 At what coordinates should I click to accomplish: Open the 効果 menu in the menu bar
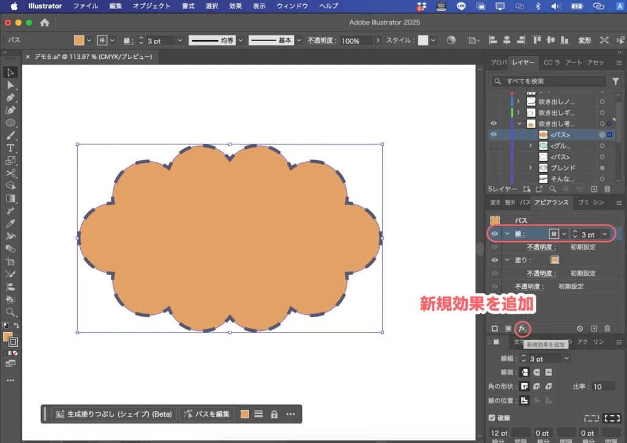click(x=235, y=6)
